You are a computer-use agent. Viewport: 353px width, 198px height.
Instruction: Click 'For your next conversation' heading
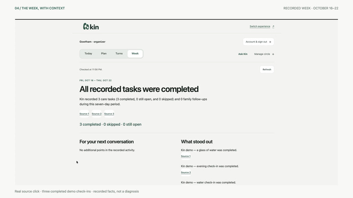tap(106, 142)
